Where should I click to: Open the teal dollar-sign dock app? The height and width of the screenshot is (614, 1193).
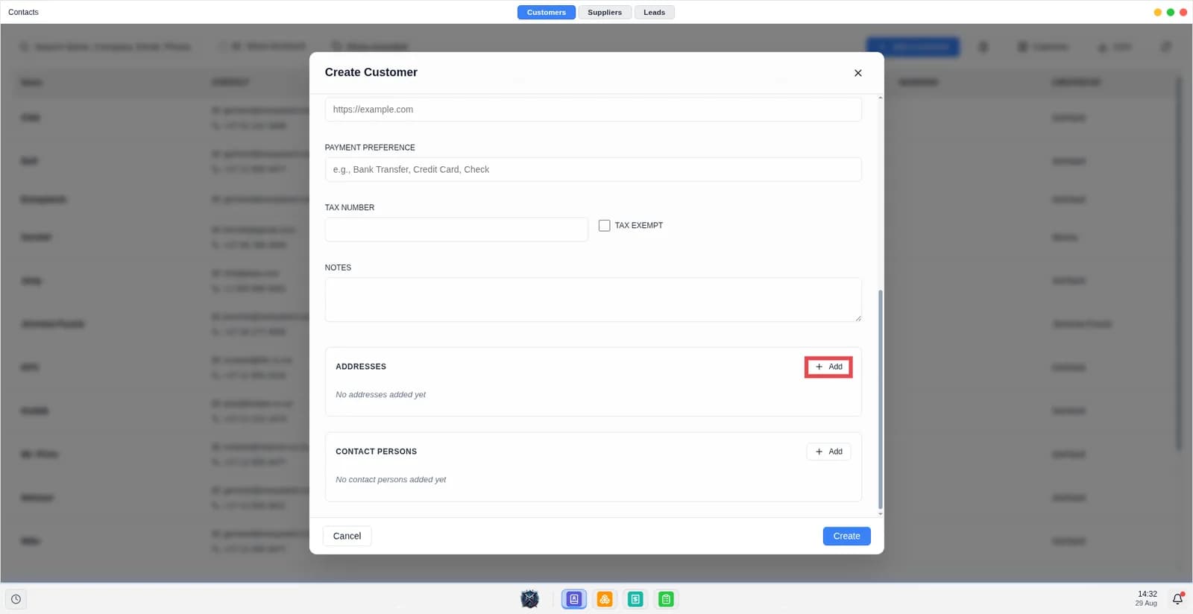point(635,599)
